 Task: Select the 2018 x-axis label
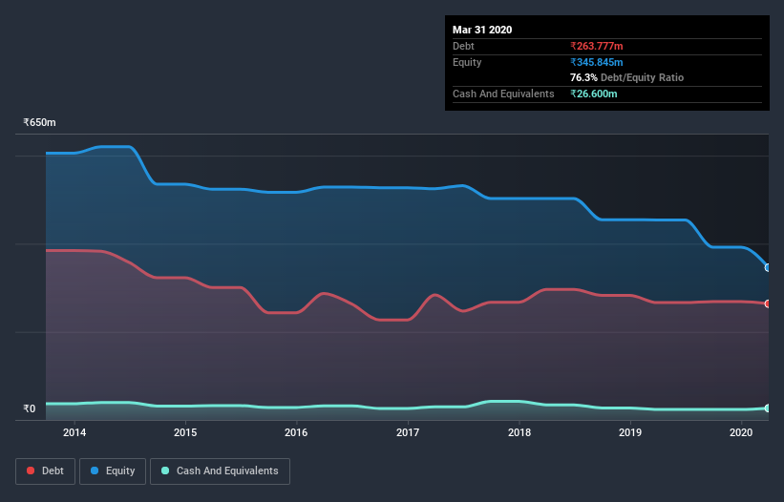tap(519, 432)
